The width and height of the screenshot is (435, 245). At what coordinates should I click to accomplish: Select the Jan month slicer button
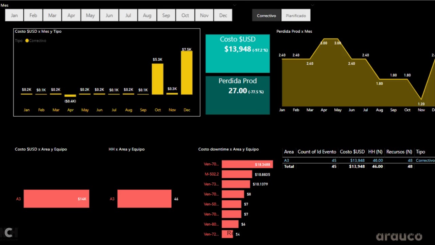(x=14, y=15)
